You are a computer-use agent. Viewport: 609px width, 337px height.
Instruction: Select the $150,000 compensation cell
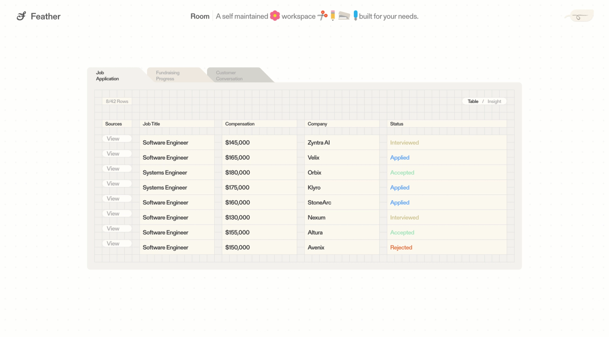coord(259,247)
